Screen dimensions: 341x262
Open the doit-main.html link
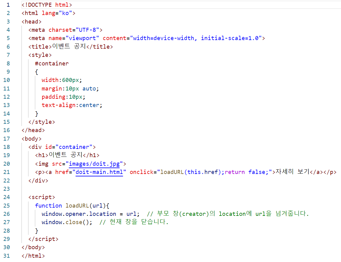click(x=99, y=172)
